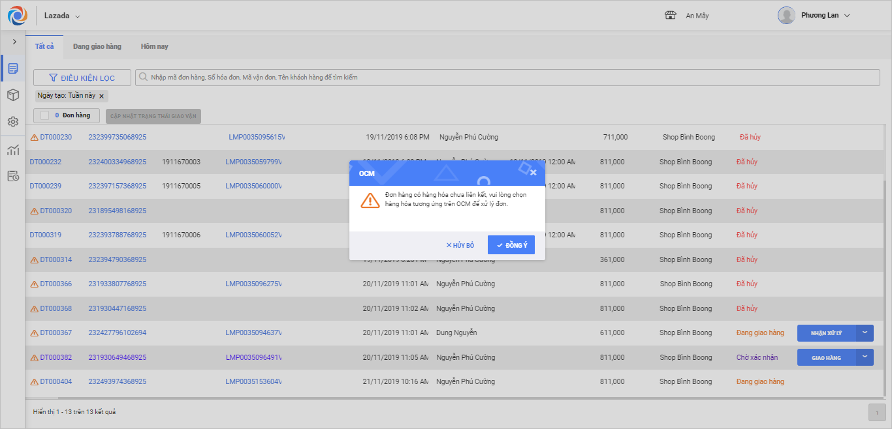892x429 pixels.
Task: Open the orders list sidebar icon
Action: point(12,68)
